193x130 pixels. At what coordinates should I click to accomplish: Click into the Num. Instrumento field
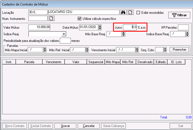[x=38, y=18]
